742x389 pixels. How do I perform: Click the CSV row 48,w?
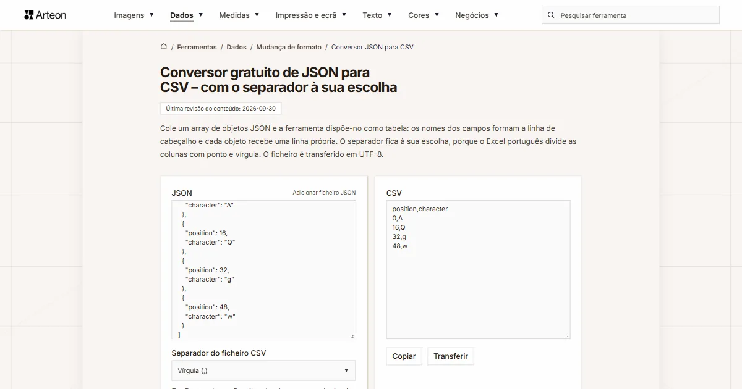pos(399,246)
